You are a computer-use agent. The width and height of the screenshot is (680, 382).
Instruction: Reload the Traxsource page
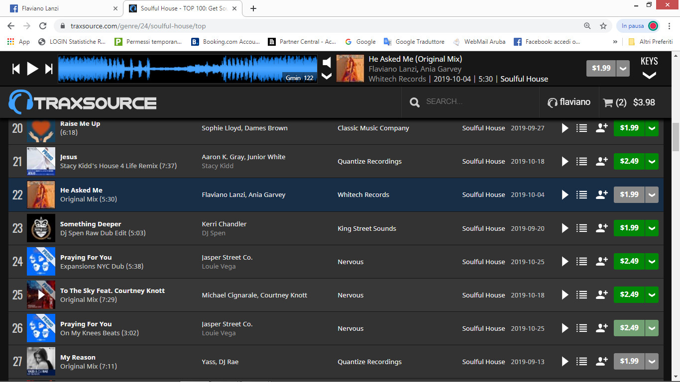tap(43, 26)
